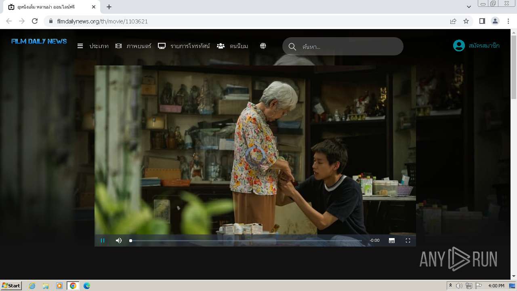Enter fullscreen video mode

408,240
